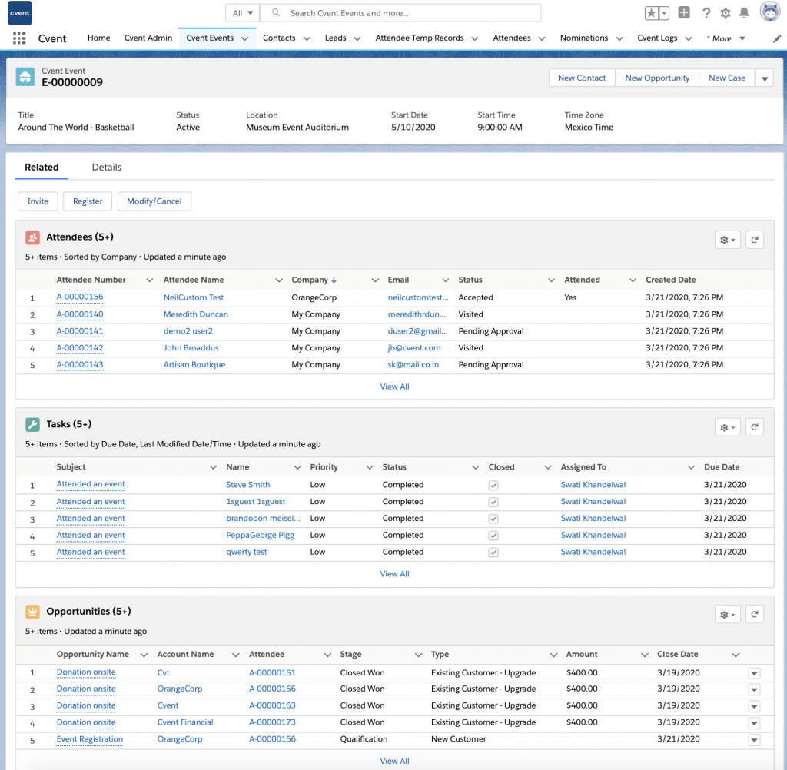Screen dimensions: 787x770
Task: Open the Notifications bell icon
Action: point(743,12)
